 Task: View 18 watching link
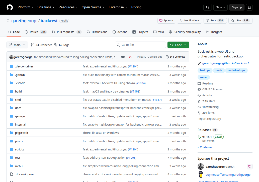[208, 107]
